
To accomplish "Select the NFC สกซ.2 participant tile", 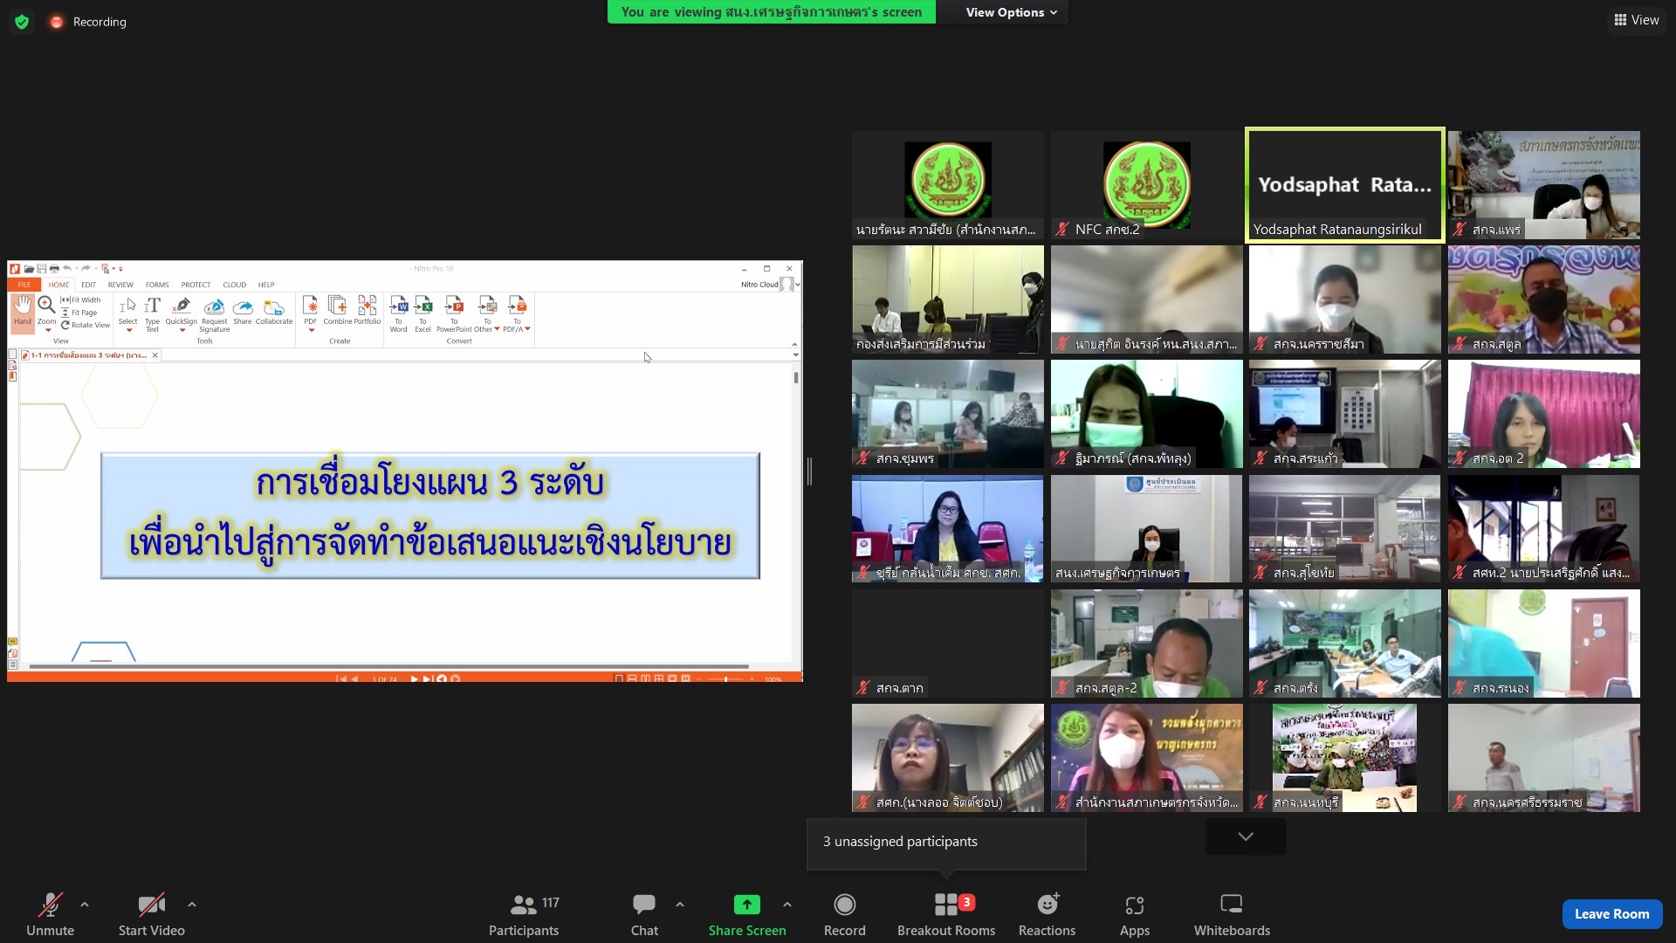I will (1146, 184).
